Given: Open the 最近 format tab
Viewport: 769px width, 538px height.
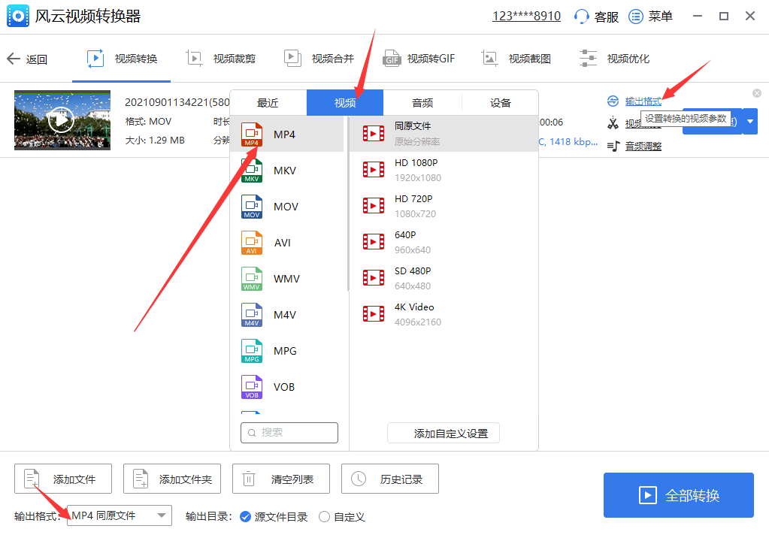Looking at the screenshot, I should click(268, 103).
